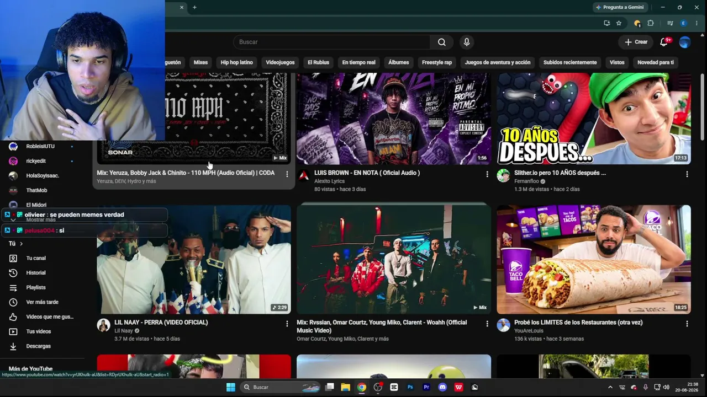Open a new browser tab
The image size is (707, 397).
click(x=194, y=7)
